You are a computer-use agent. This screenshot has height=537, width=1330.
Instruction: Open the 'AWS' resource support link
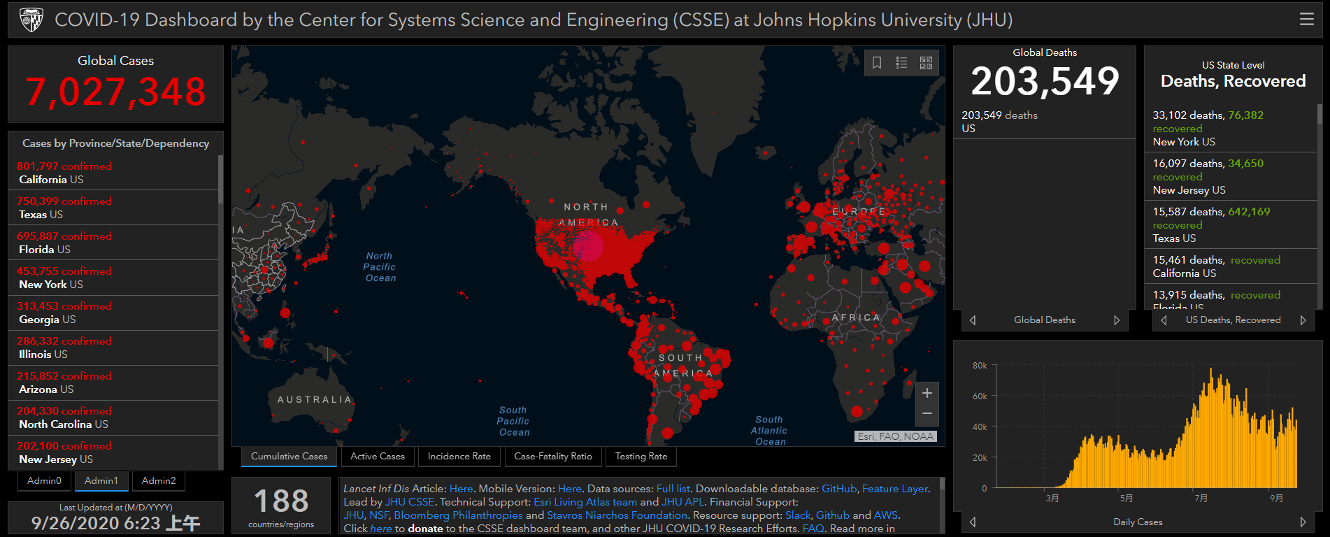[x=885, y=515]
